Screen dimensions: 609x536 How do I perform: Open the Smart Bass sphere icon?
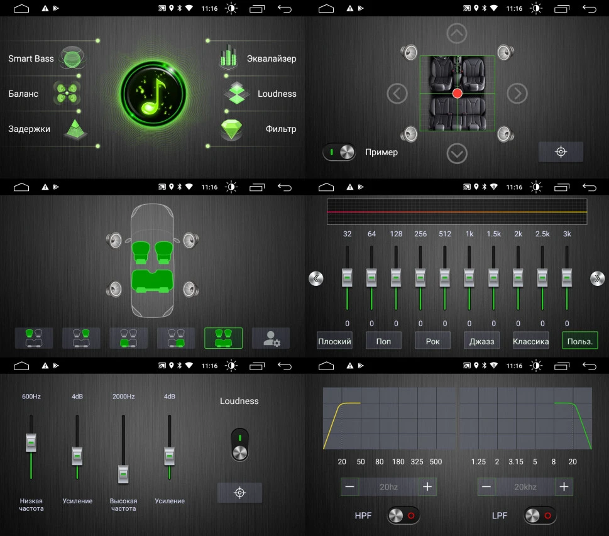(72, 58)
